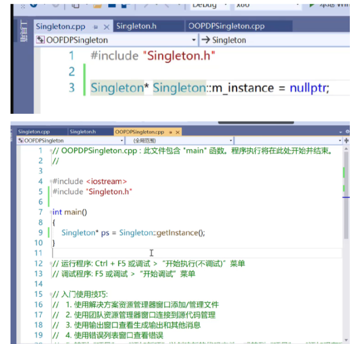
Task: Collapse the main function at line 7
Action: coord(51,212)
